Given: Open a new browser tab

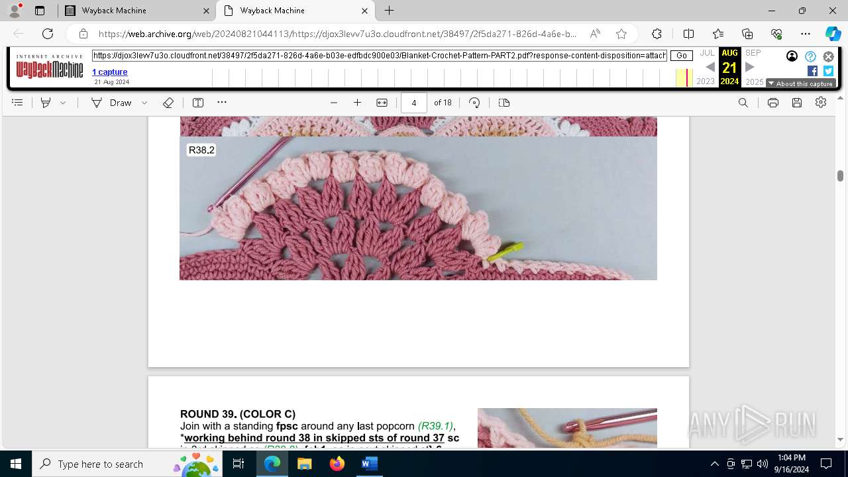Looking at the screenshot, I should pyautogui.click(x=390, y=11).
